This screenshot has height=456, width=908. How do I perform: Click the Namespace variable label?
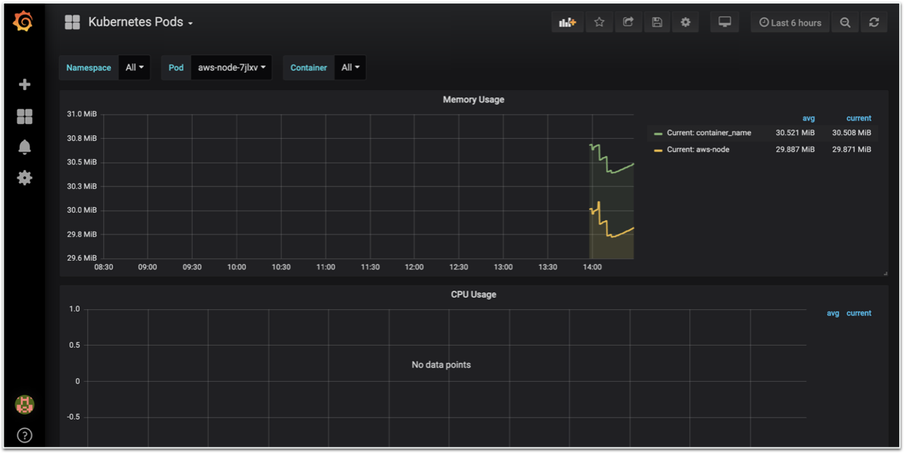(89, 68)
